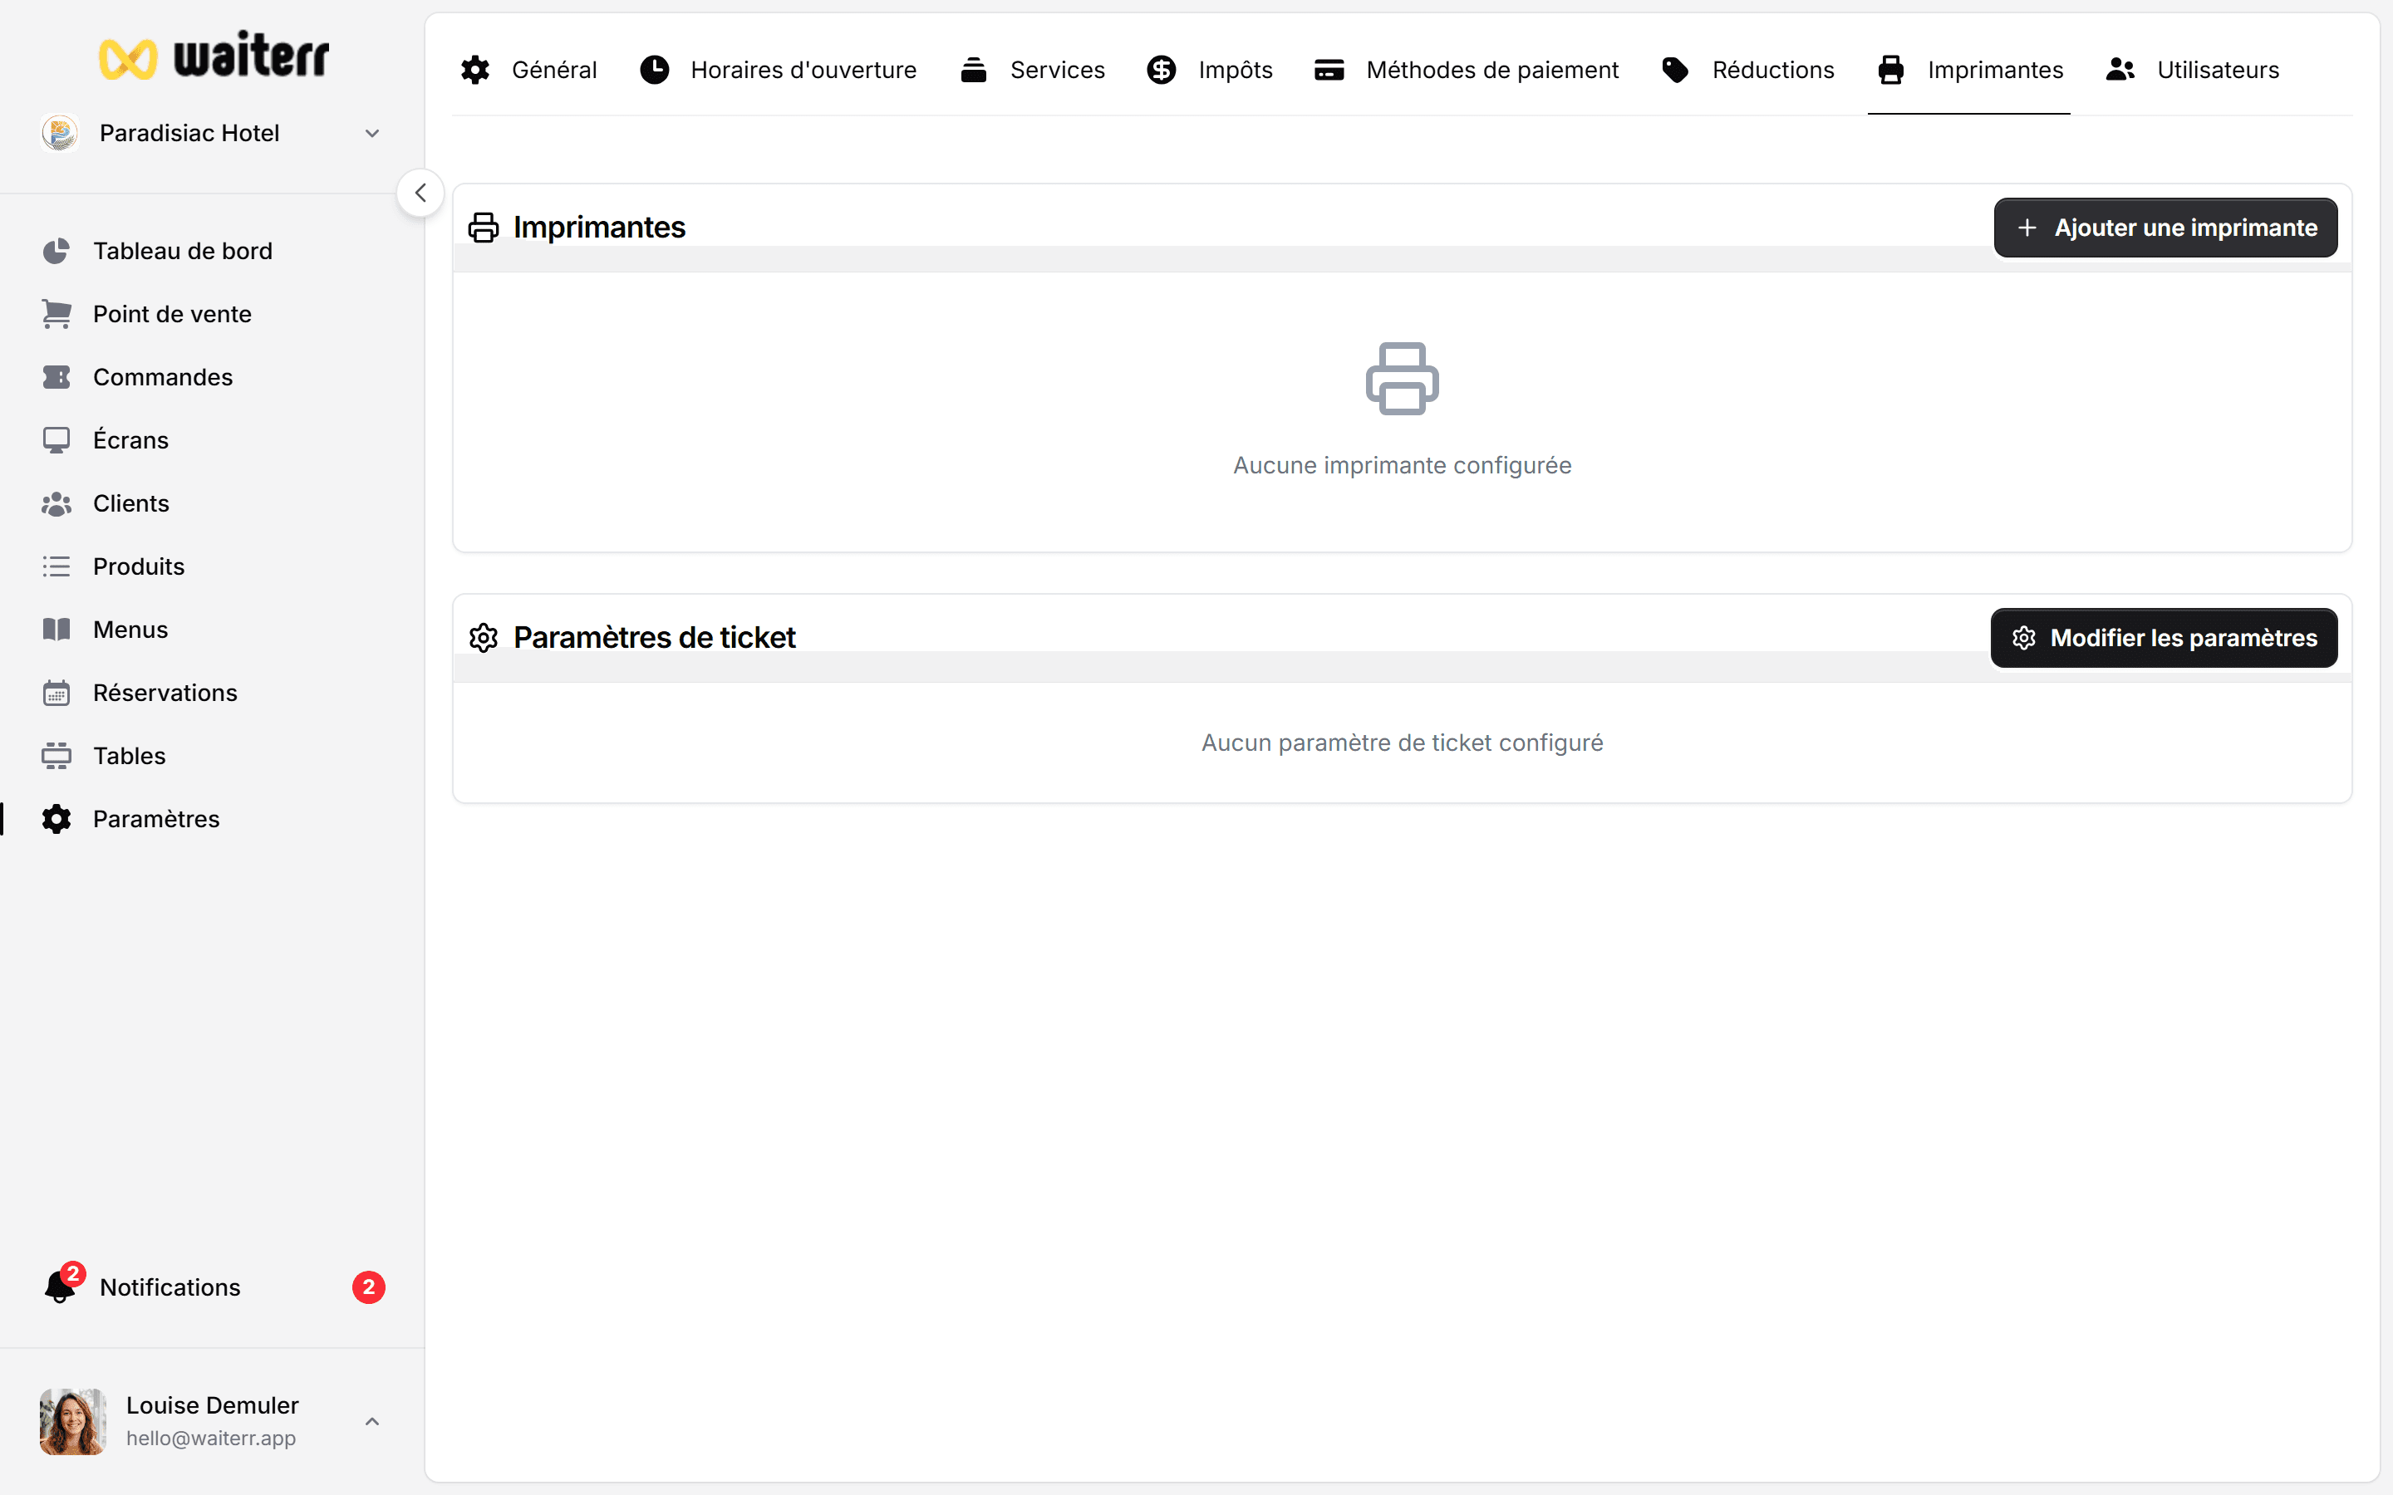Click the Écrans monitor icon

coord(57,440)
